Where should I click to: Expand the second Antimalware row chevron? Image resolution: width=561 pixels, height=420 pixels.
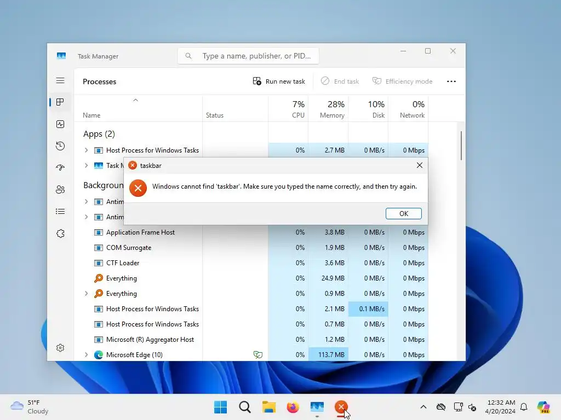(x=86, y=217)
